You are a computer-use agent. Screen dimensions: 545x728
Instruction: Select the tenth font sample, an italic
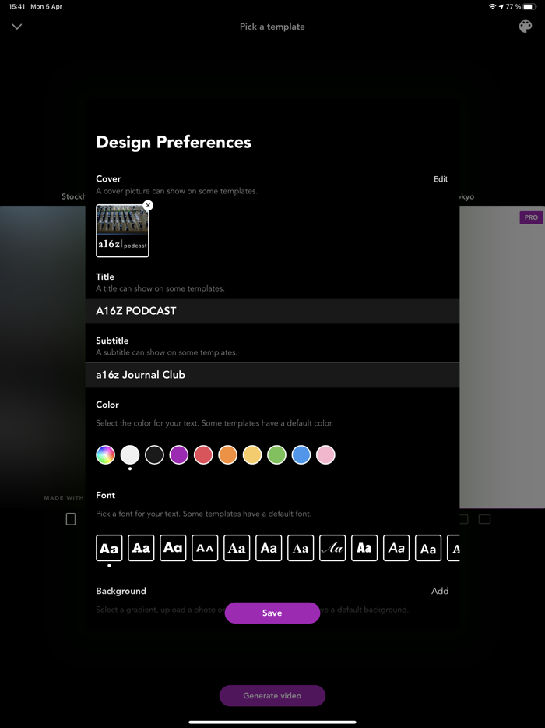tap(396, 548)
